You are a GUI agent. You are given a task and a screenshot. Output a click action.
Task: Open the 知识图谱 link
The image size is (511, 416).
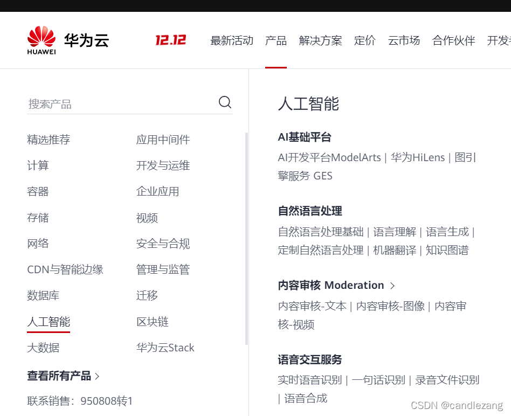pos(447,250)
